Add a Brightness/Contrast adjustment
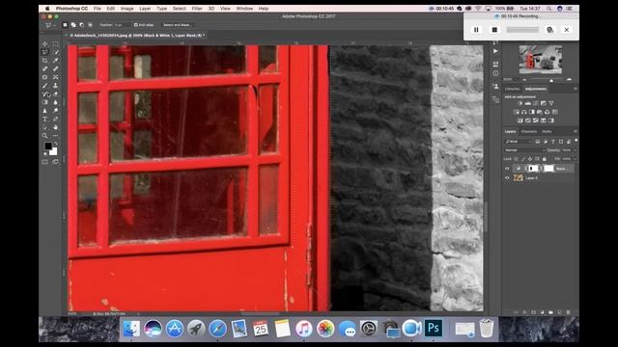The image size is (618, 347). pos(520,103)
